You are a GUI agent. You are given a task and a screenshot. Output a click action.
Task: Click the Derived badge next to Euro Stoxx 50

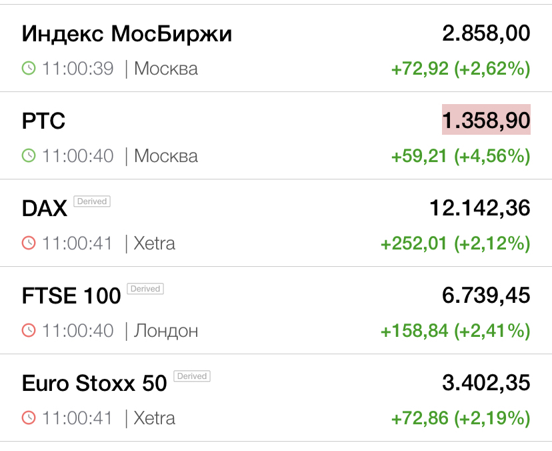(x=192, y=376)
